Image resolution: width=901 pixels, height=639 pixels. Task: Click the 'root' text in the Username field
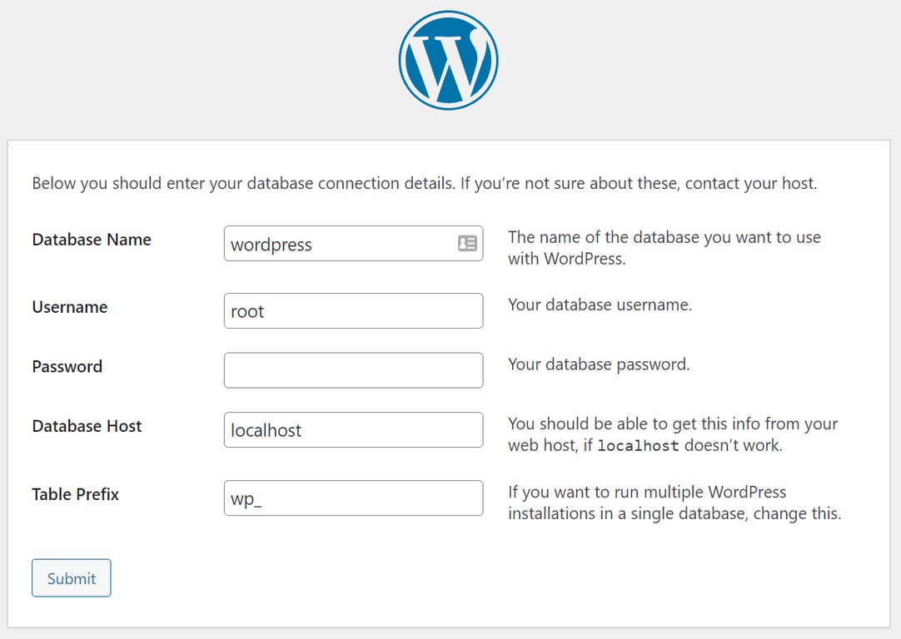(x=246, y=311)
